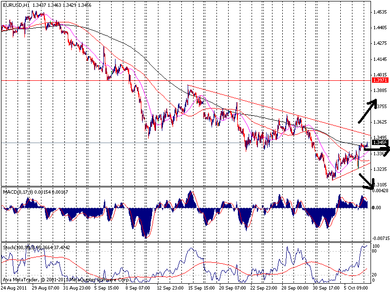The height and width of the screenshot is (292, 390).
Task: Click the 1.4405 price axis label
Action: tap(380, 28)
